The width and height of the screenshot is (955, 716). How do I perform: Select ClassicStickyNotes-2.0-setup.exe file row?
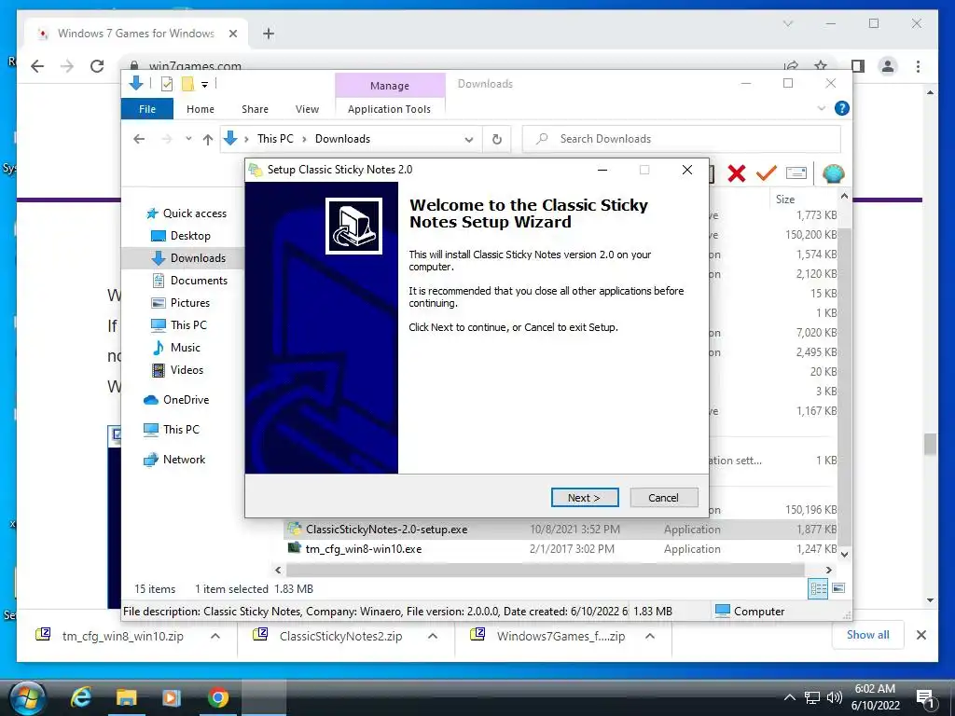(561, 530)
